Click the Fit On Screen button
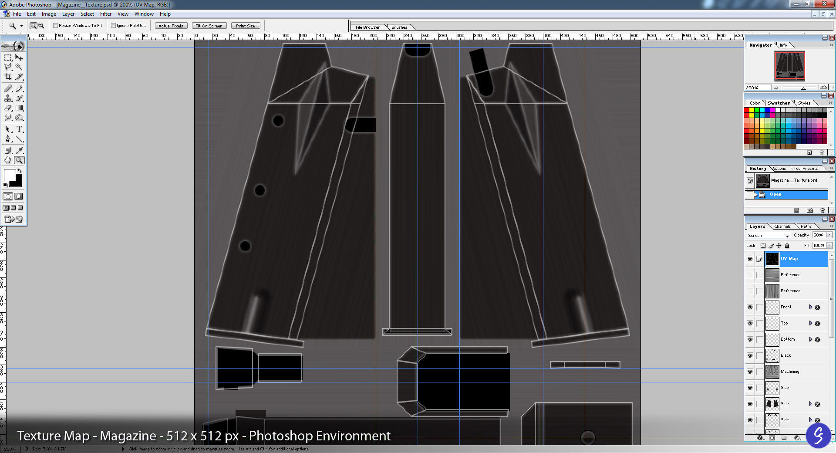The height and width of the screenshot is (453, 836). tap(209, 26)
